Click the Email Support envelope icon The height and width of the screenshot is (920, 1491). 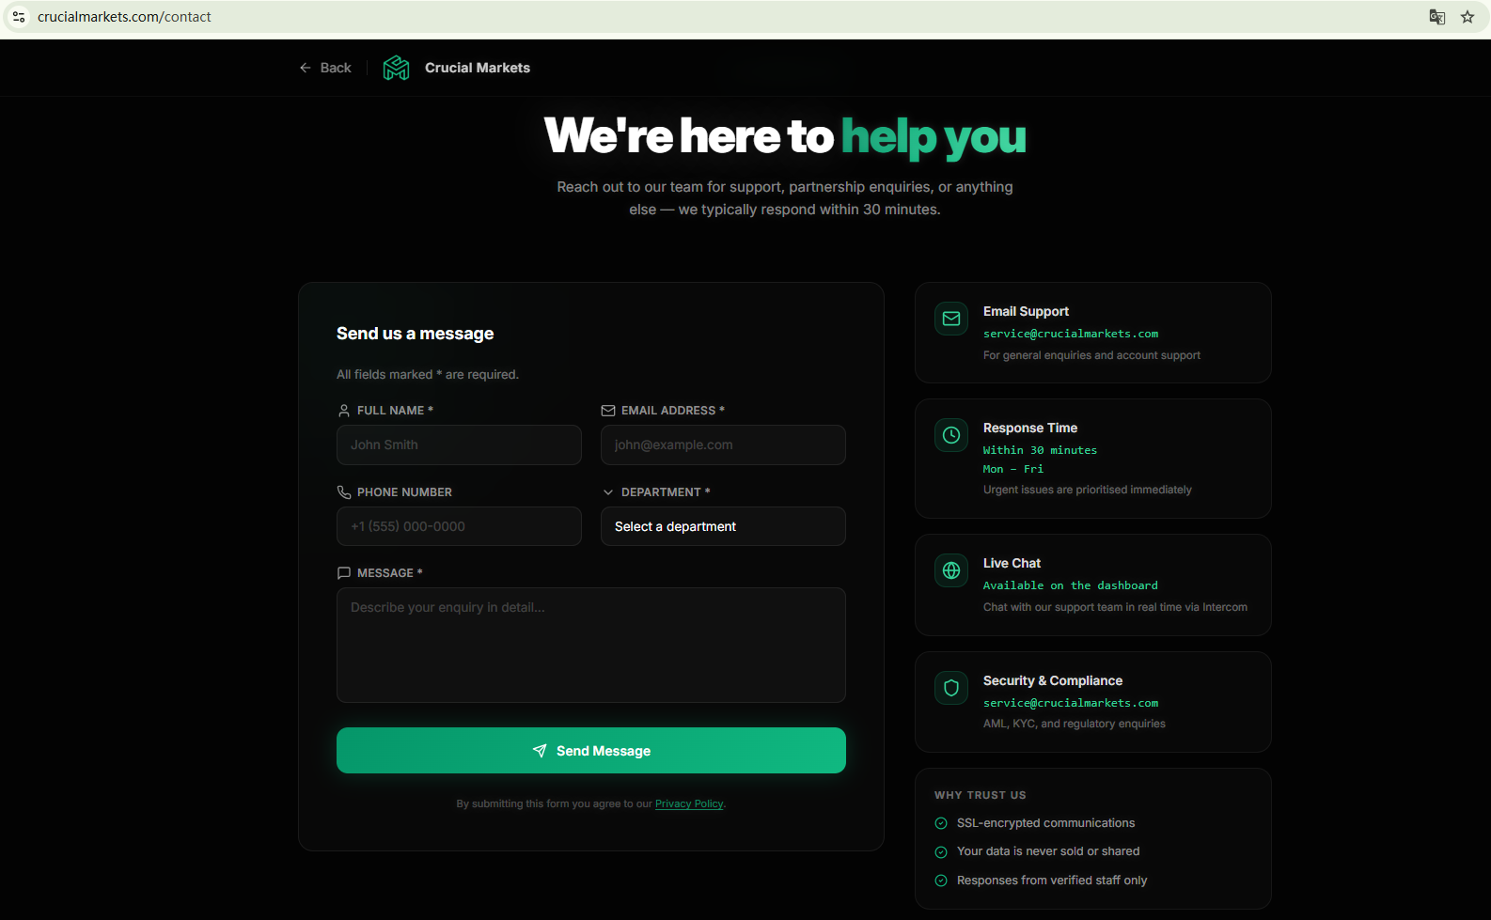(951, 319)
